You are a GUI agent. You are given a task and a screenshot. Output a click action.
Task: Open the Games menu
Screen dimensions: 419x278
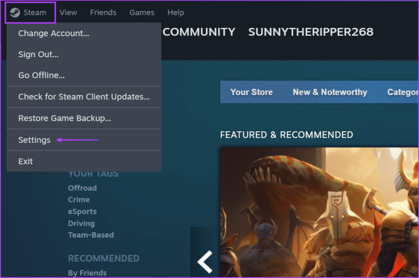point(142,12)
